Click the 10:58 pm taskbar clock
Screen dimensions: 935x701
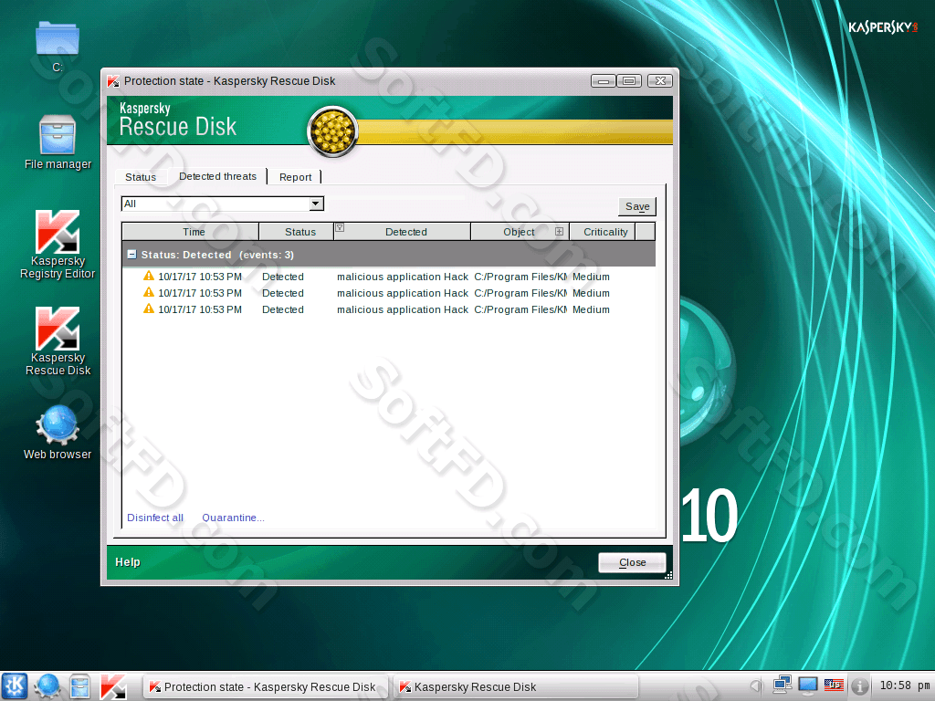(904, 686)
